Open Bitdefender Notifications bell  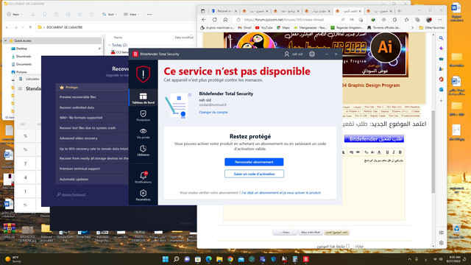(x=143, y=177)
